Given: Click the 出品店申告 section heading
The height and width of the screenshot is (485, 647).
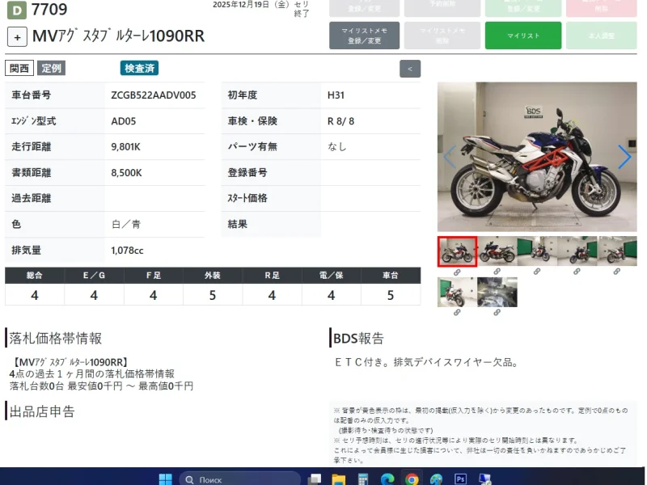Looking at the screenshot, I should pyautogui.click(x=42, y=411).
